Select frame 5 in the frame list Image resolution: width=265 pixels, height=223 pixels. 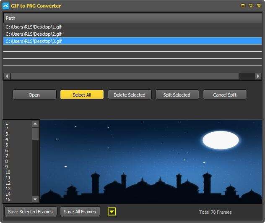[x=18, y=145]
